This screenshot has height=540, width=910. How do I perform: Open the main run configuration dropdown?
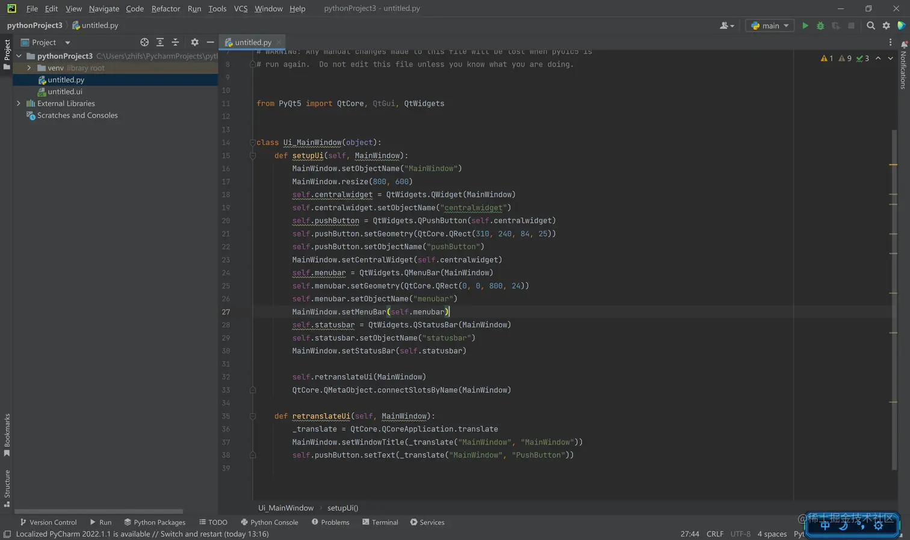770,26
